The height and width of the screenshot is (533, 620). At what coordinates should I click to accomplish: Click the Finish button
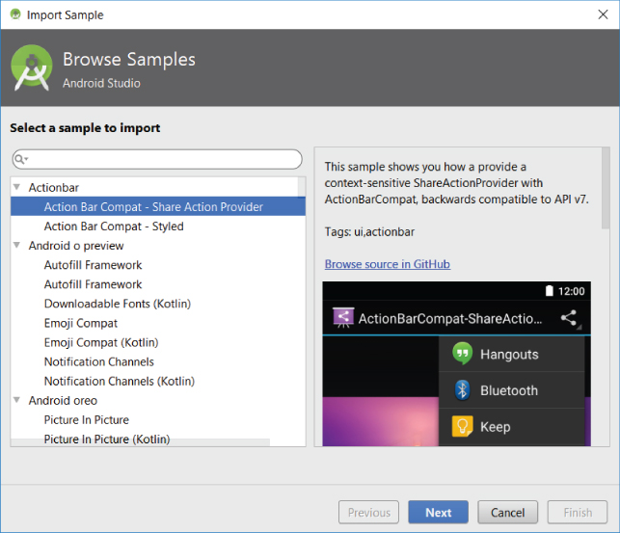(x=578, y=512)
